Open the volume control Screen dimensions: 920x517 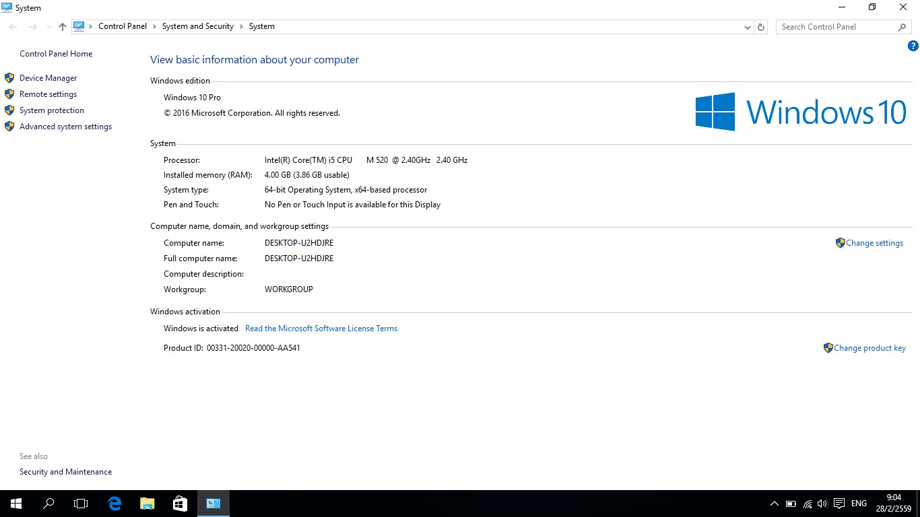[x=822, y=504]
